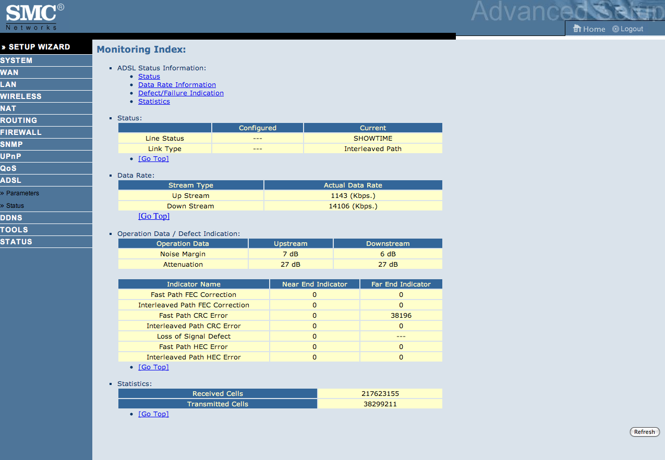Click the Interleaved Path link type value
This screenshot has width=665, height=460.
[373, 149]
